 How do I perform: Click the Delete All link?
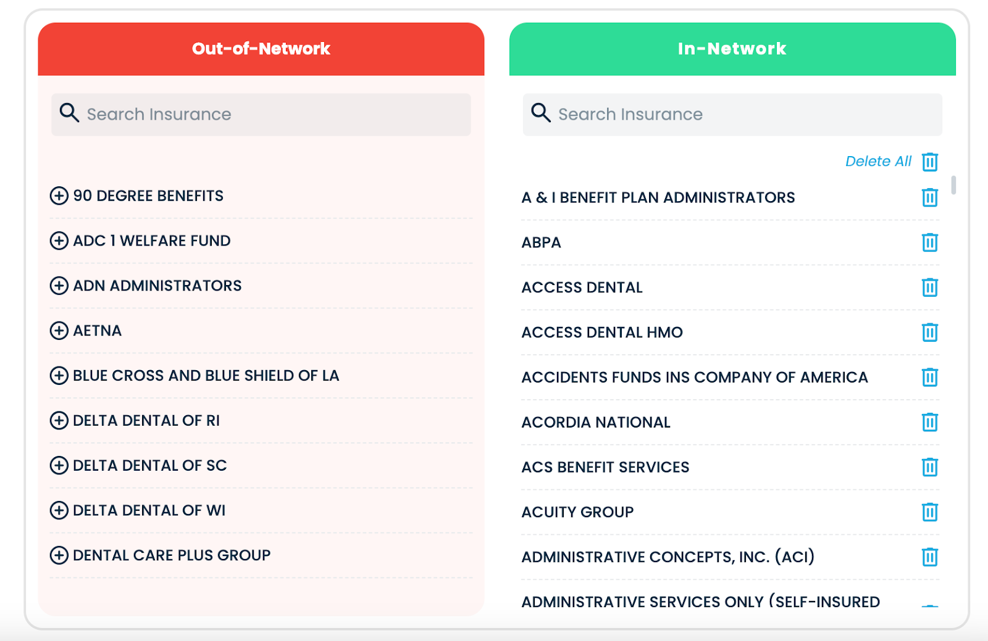pyautogui.click(x=877, y=162)
